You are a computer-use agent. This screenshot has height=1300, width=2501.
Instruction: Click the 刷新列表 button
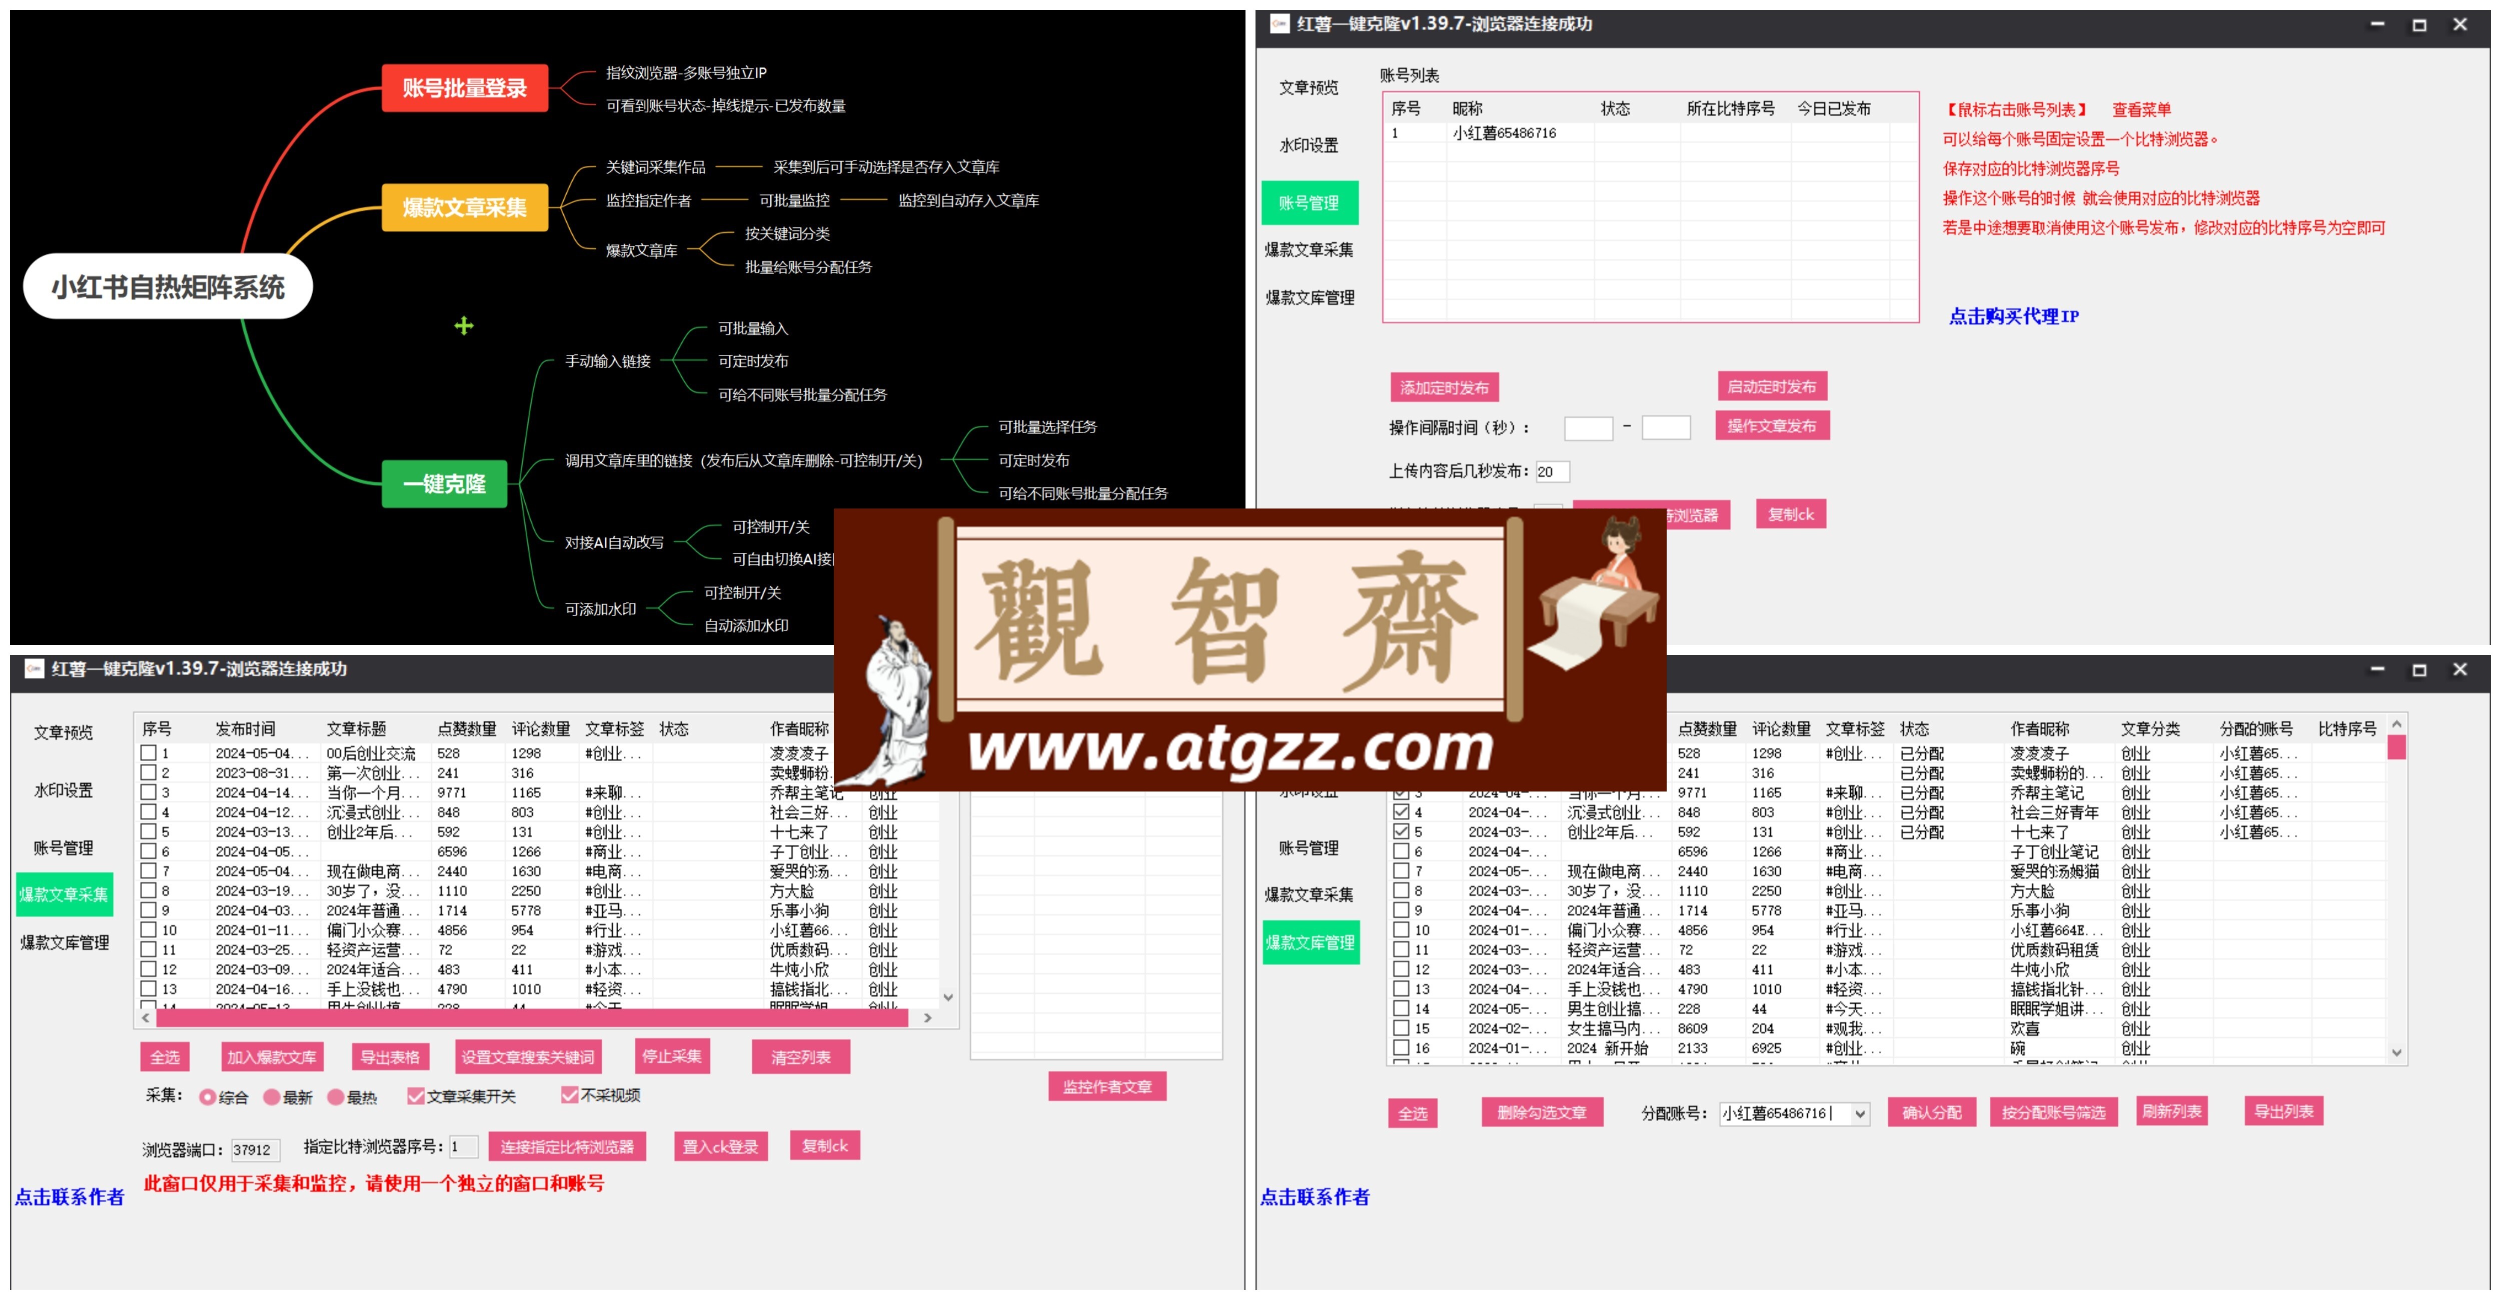[x=2172, y=1111]
